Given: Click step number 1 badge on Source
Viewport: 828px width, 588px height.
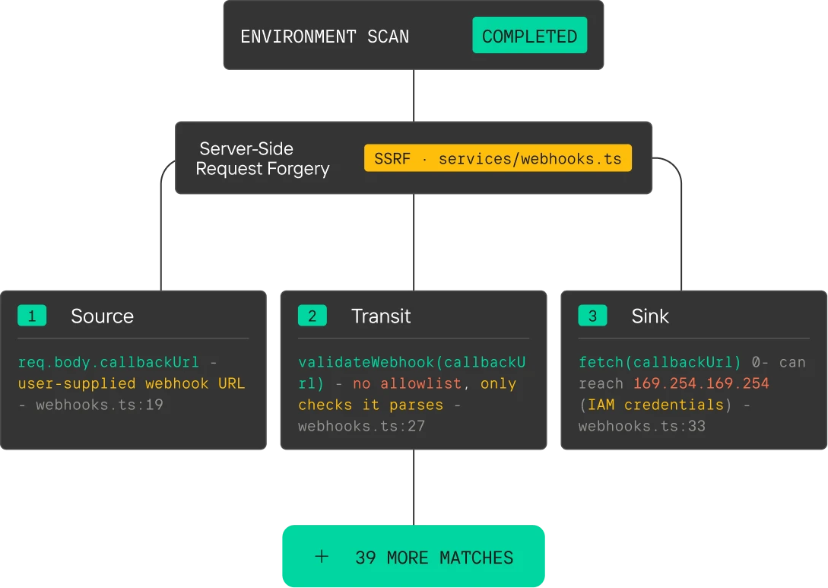Looking at the screenshot, I should pyautogui.click(x=32, y=316).
